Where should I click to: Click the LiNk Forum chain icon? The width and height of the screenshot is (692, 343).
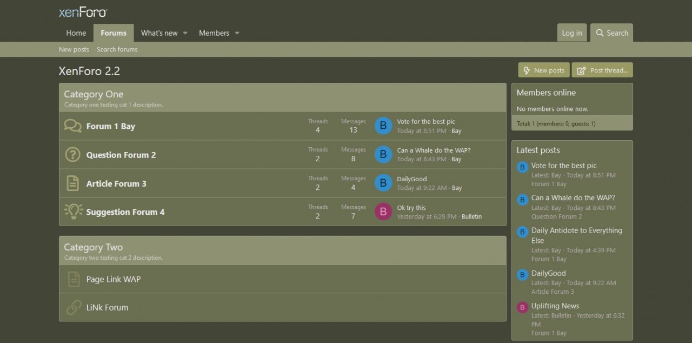click(x=73, y=307)
